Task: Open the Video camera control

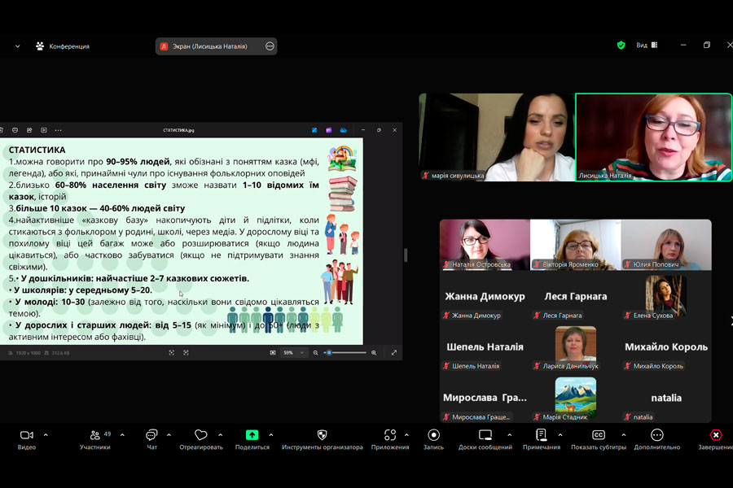Action: point(27,435)
